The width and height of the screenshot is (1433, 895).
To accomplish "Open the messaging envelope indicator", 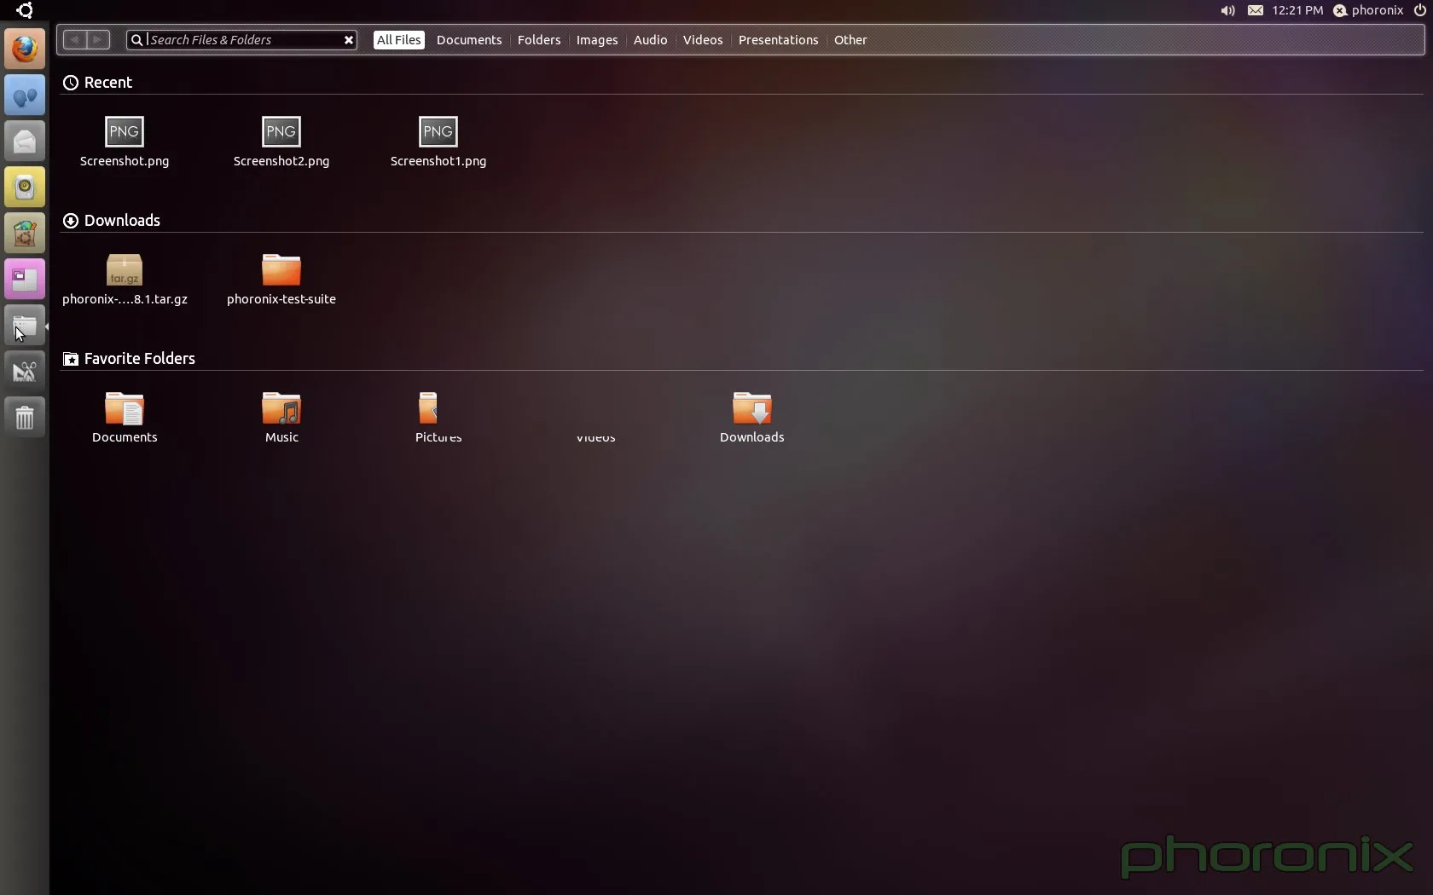I will tap(1256, 10).
